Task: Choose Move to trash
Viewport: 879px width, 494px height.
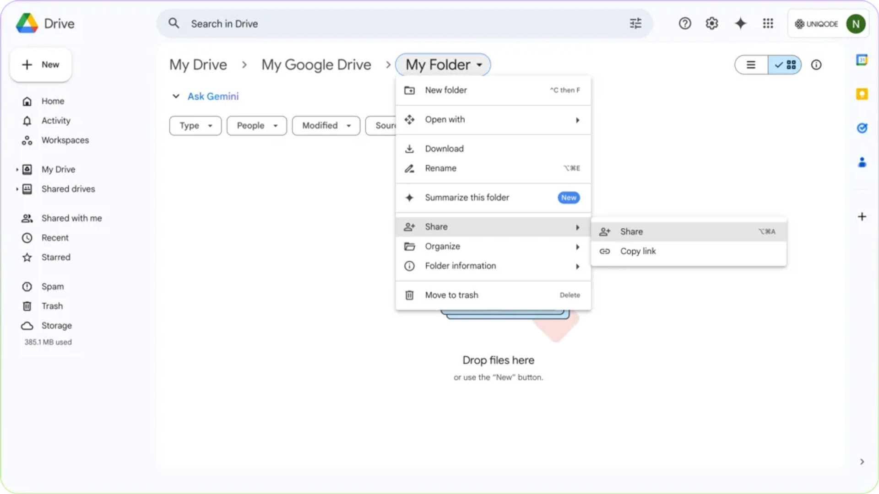Action: coord(493,295)
